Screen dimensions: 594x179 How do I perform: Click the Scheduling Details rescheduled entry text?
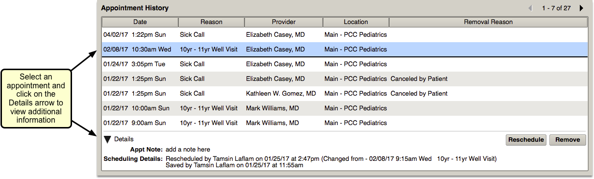click(x=331, y=159)
